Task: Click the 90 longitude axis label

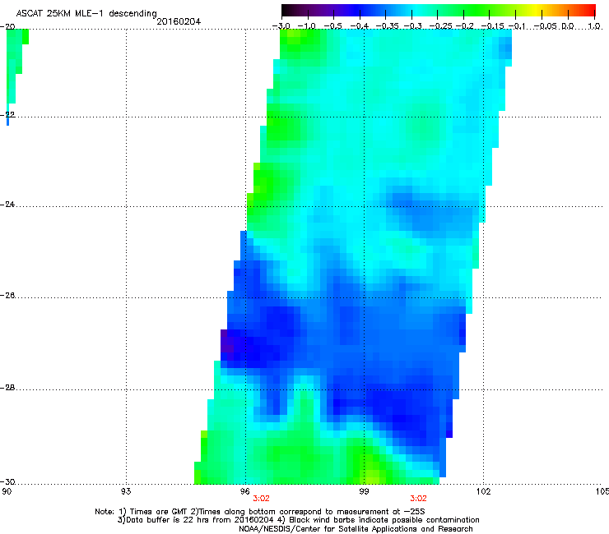Action: click(x=7, y=491)
